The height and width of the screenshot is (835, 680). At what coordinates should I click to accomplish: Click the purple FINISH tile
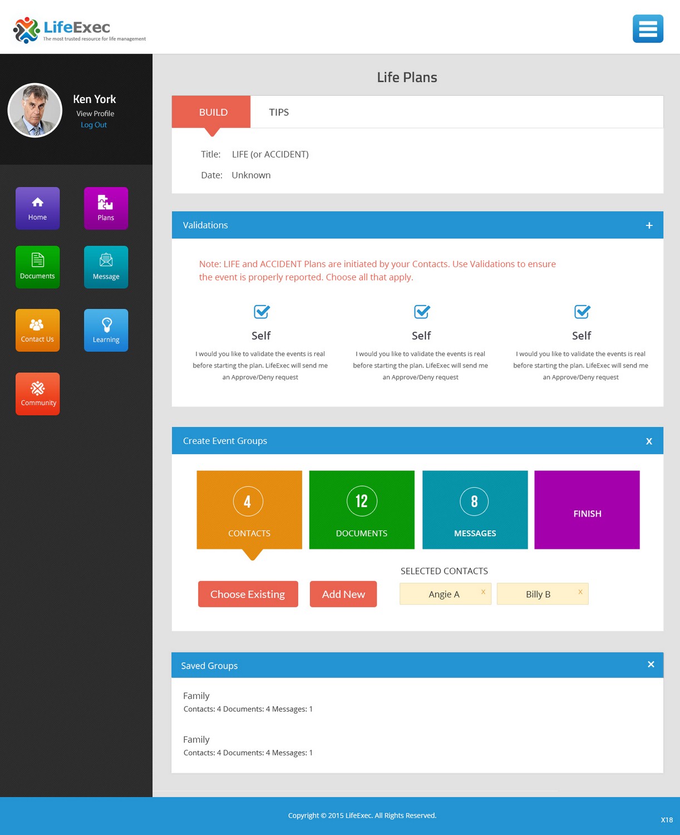tap(587, 510)
